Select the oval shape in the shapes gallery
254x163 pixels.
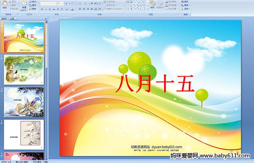[x=144, y=2]
